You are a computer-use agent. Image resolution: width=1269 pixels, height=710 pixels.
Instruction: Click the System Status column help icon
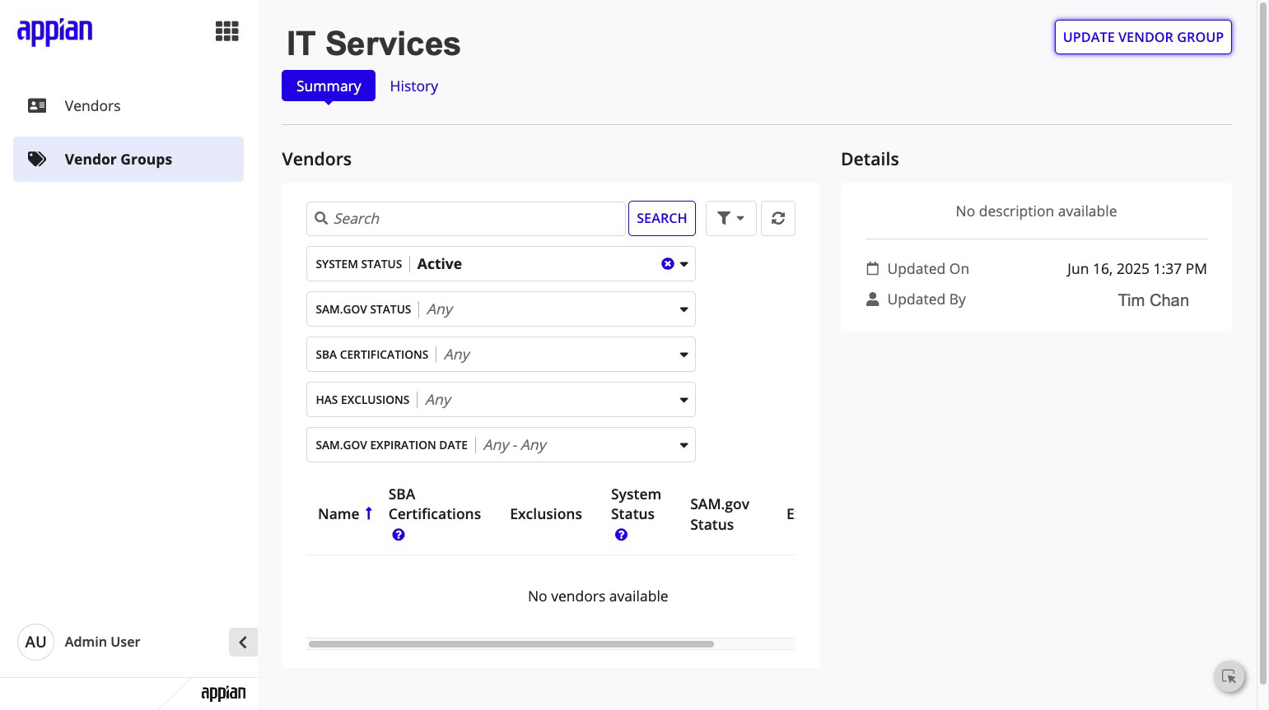coord(621,535)
